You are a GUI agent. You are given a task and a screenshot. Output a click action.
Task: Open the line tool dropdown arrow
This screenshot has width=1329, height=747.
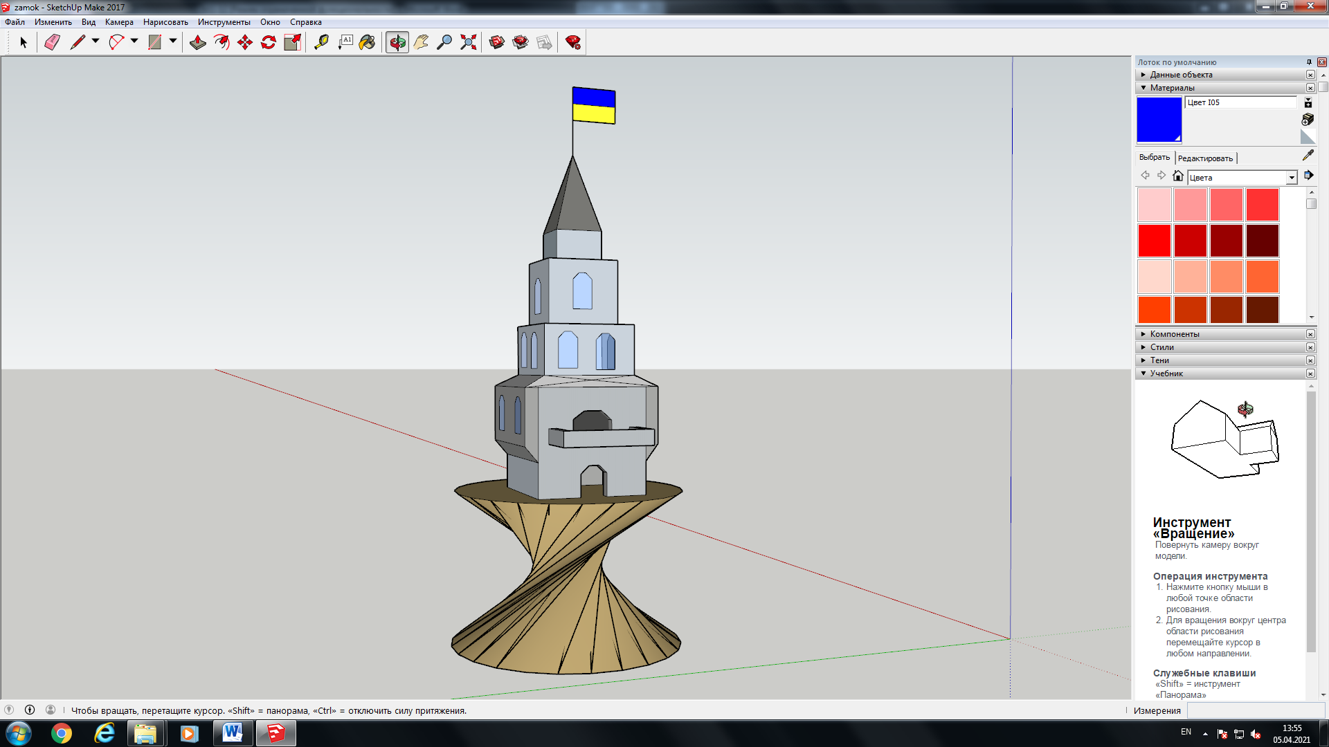click(x=96, y=41)
